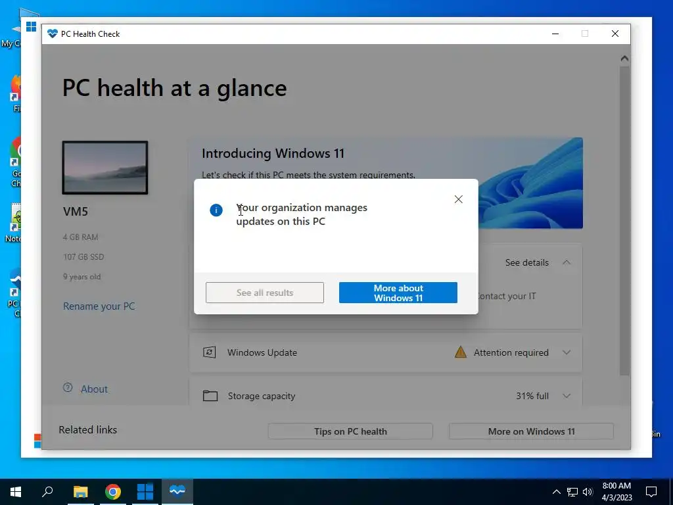Click the 4 GB RAM text
The height and width of the screenshot is (505, 673).
(81, 237)
